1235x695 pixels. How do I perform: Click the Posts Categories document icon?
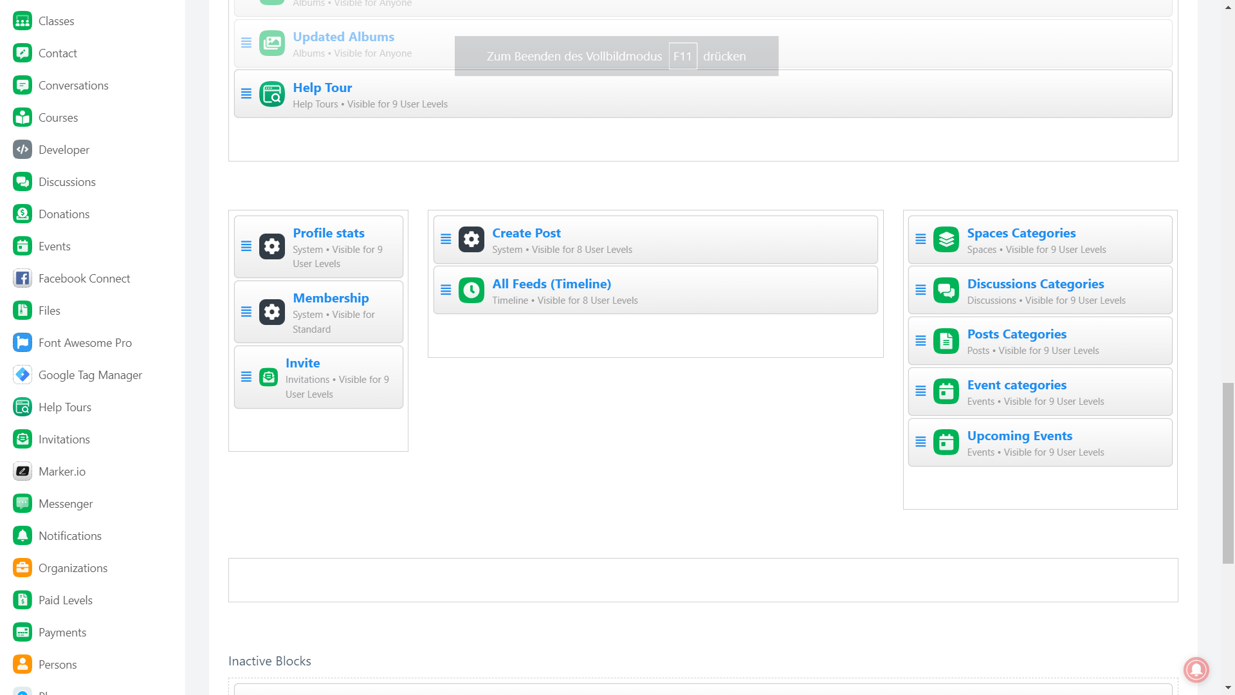tap(946, 342)
